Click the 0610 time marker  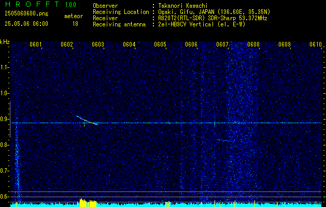tap(316, 45)
